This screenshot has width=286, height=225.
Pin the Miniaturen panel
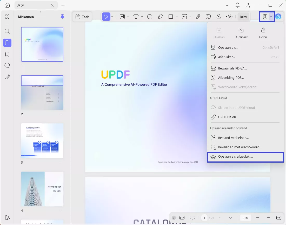(x=62, y=17)
